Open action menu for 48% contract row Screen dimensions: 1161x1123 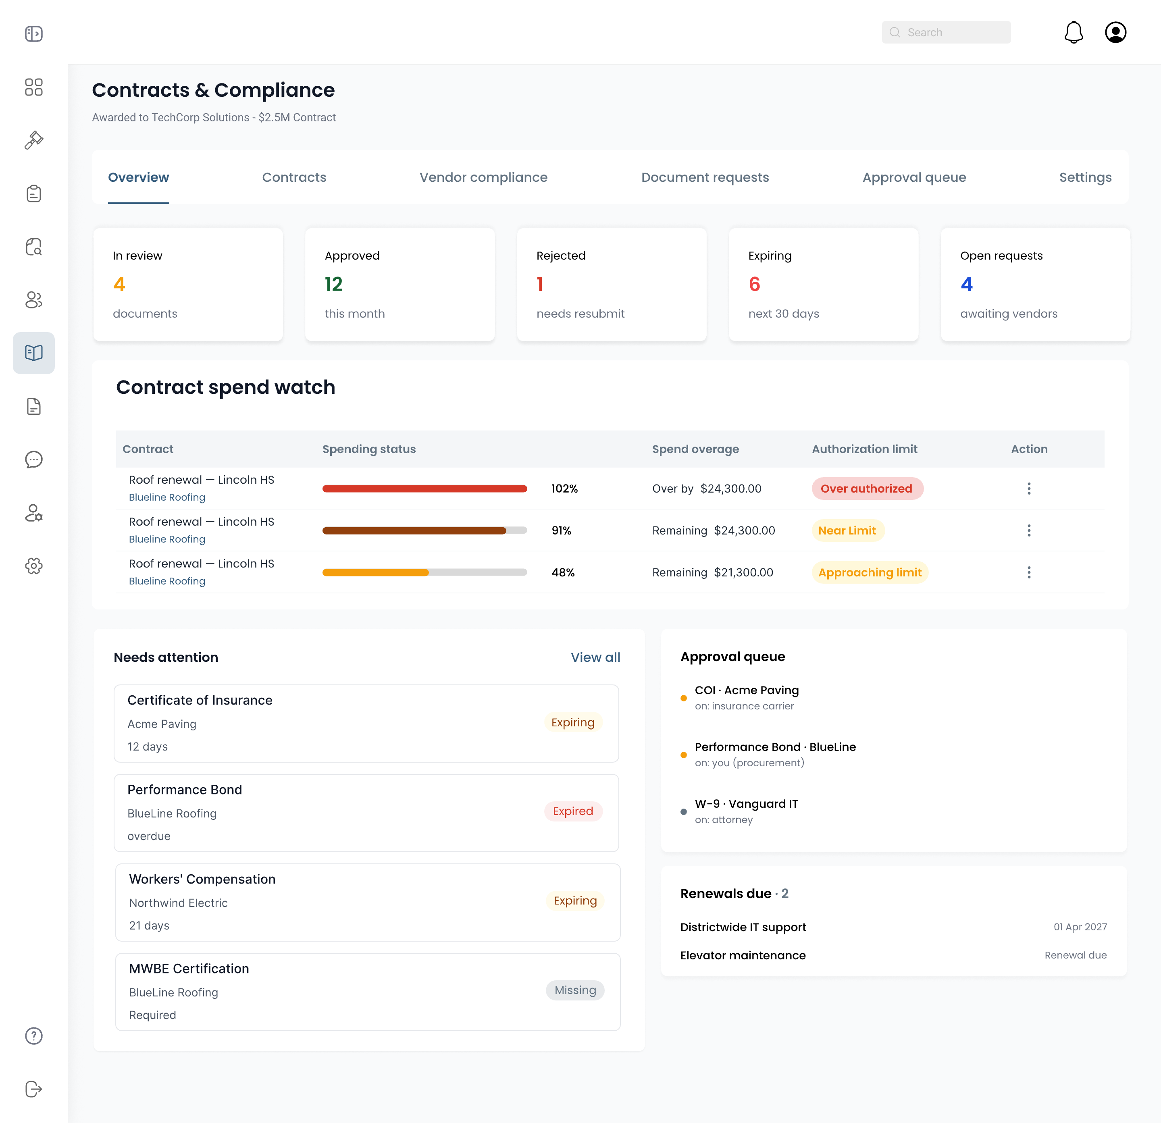(x=1029, y=573)
